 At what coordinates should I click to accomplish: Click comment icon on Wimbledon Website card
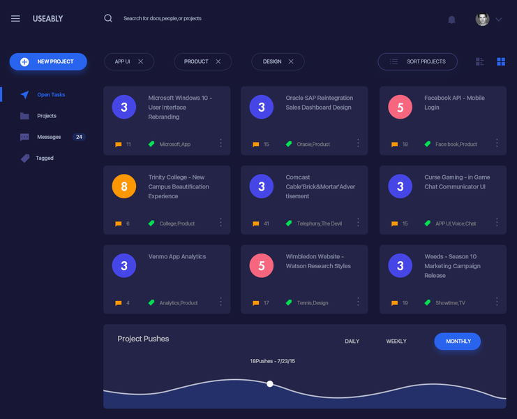pyautogui.click(x=255, y=303)
